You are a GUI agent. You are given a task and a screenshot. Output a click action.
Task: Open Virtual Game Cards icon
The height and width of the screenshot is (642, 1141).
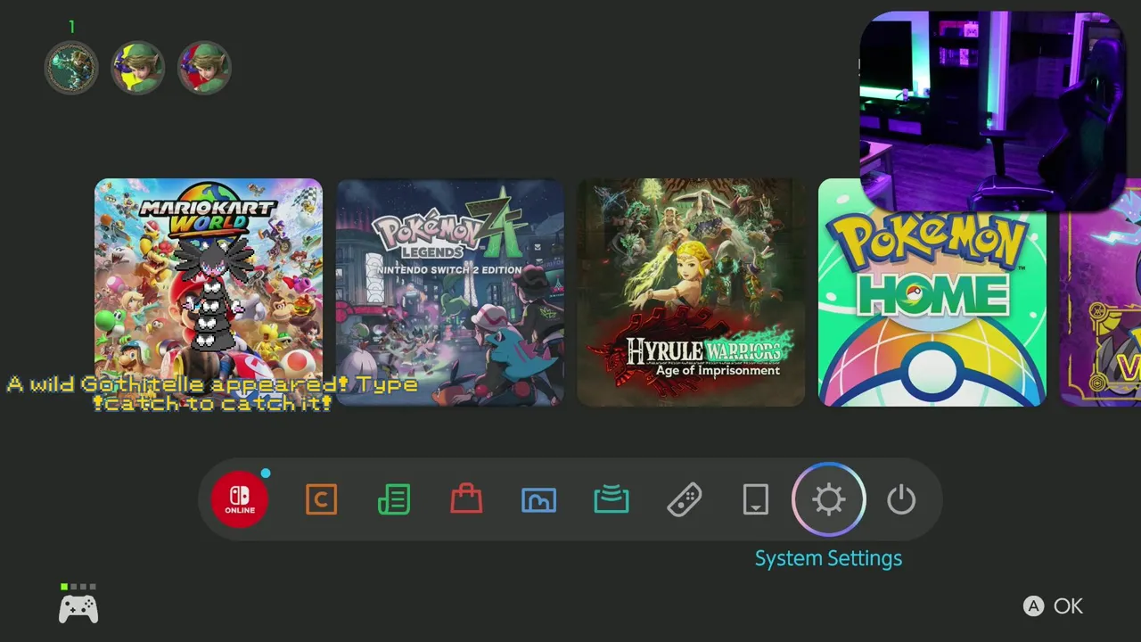click(x=756, y=499)
